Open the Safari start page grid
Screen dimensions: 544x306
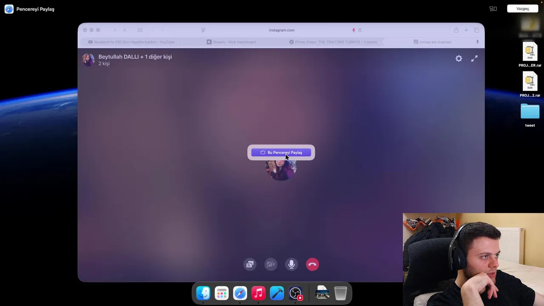[x=140, y=30]
